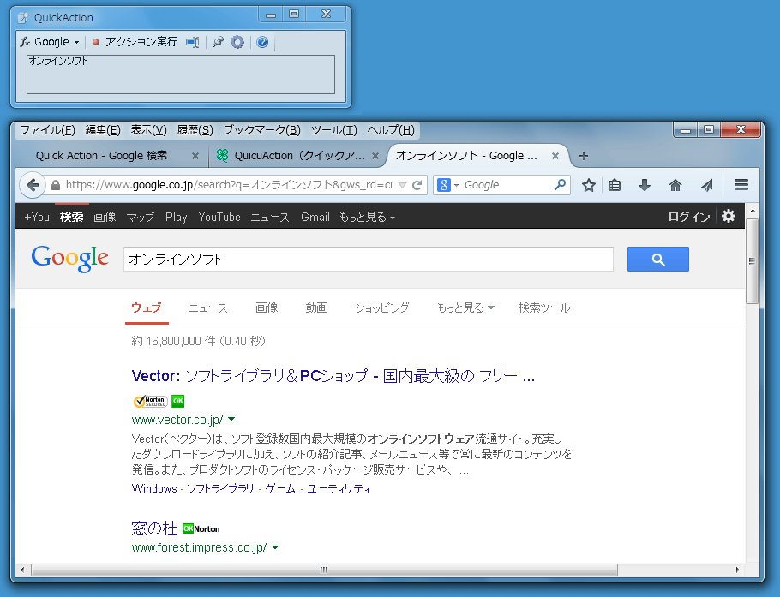780x597 pixels.
Task: Open +You in Google top bar
Action: tap(37, 218)
